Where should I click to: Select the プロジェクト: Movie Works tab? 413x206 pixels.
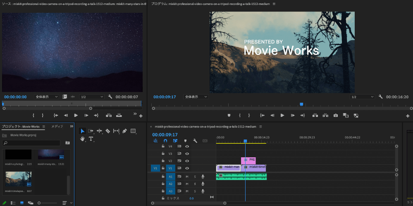pyautogui.click(x=21, y=127)
